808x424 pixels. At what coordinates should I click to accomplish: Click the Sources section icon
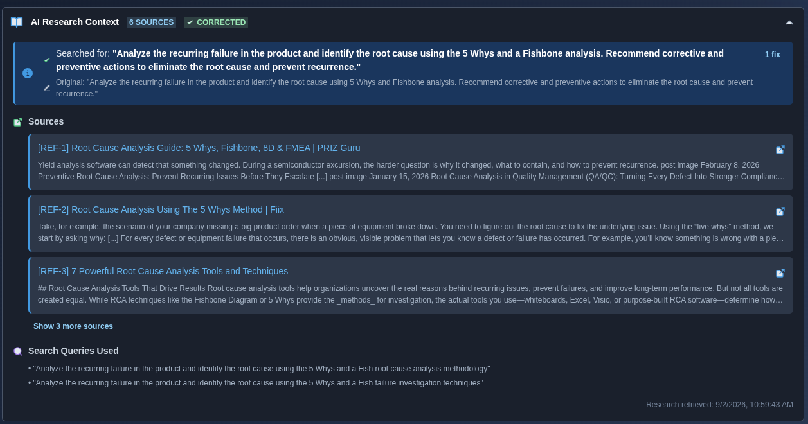(18, 122)
